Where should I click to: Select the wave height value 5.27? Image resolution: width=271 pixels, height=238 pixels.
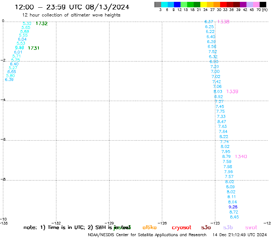point(13,68)
